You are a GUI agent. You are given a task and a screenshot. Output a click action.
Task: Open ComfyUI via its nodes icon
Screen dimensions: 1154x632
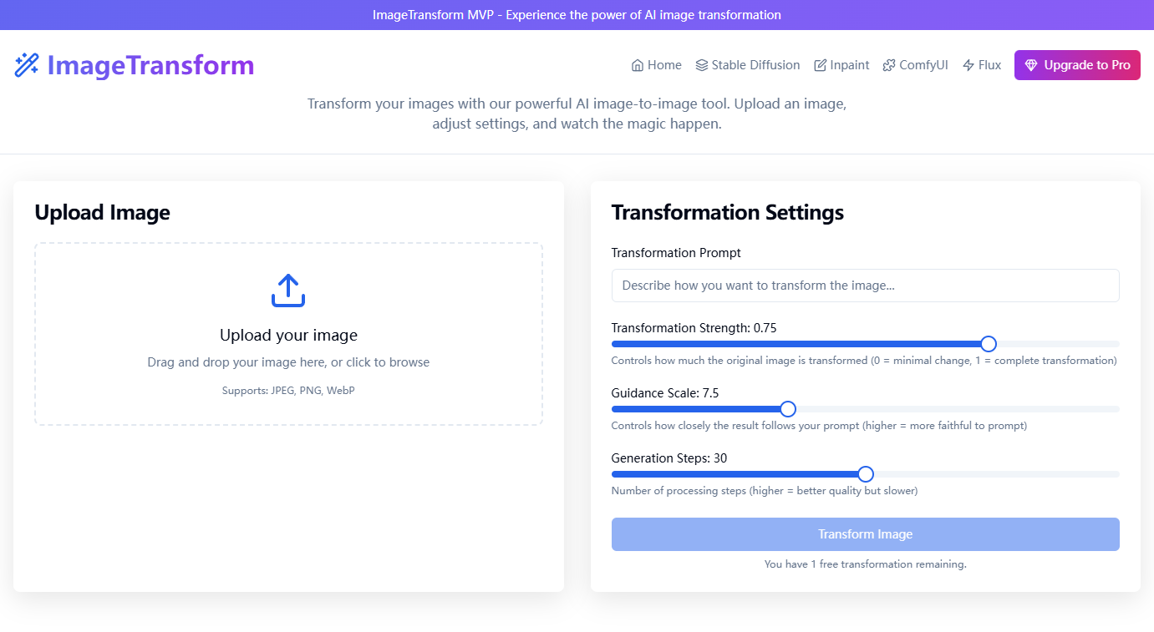[888, 64]
